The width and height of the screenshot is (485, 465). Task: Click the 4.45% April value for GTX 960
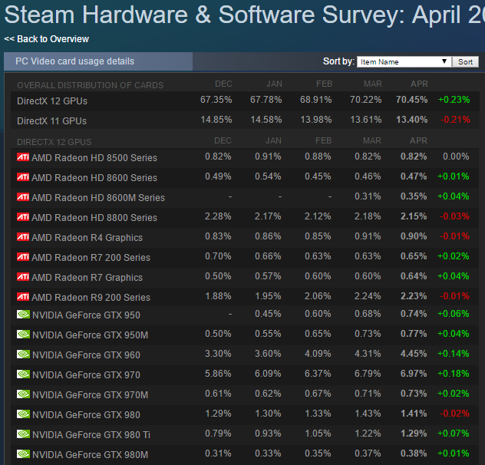click(x=414, y=353)
